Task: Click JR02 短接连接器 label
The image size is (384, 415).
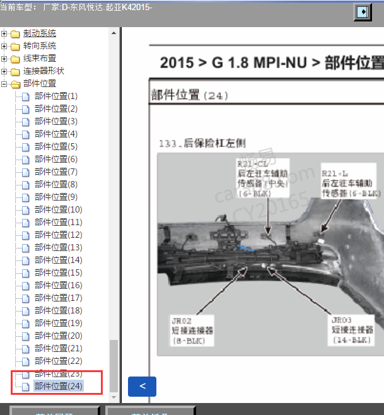Action: (x=192, y=330)
